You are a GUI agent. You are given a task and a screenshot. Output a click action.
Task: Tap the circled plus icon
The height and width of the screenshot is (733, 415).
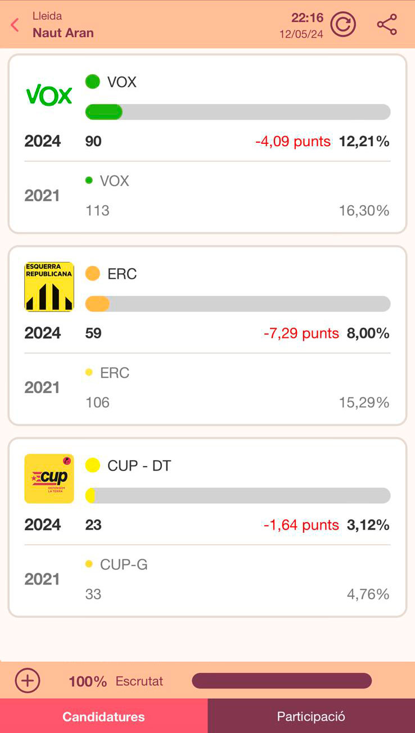click(x=28, y=681)
